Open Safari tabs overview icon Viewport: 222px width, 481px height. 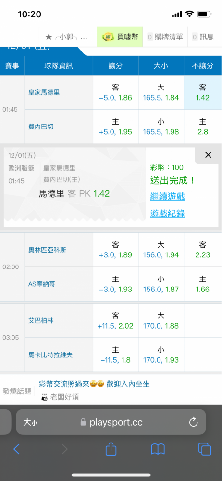[x=205, y=449]
